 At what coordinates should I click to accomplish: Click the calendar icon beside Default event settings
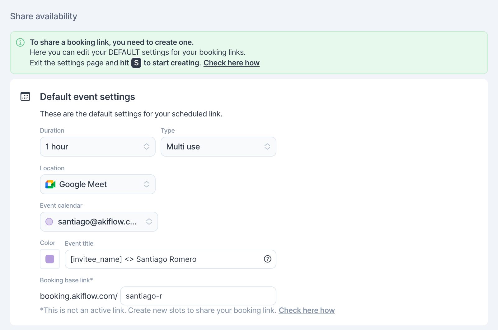(x=25, y=97)
